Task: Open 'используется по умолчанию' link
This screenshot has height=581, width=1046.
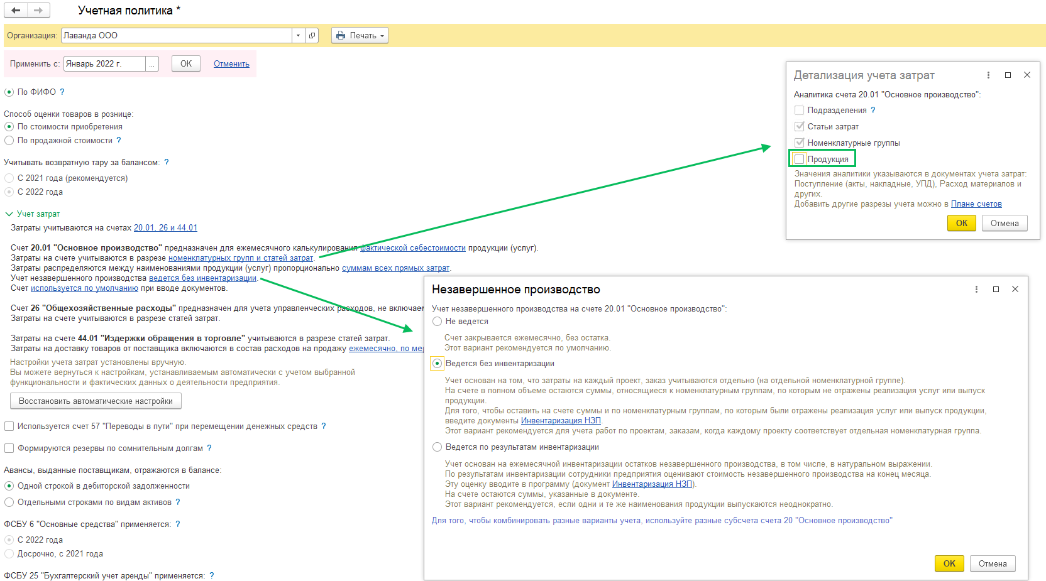Action: [x=84, y=288]
